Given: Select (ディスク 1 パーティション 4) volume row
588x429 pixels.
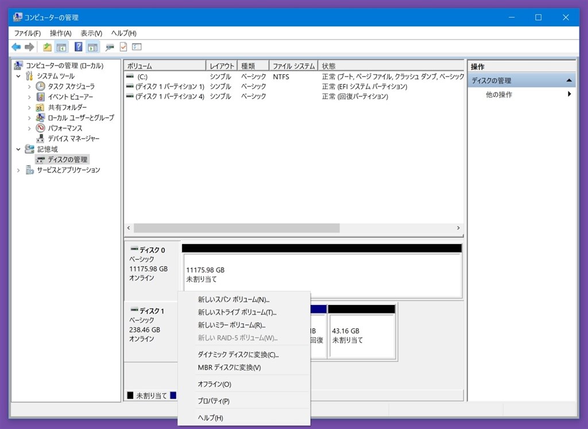Looking at the screenshot, I should [x=295, y=96].
